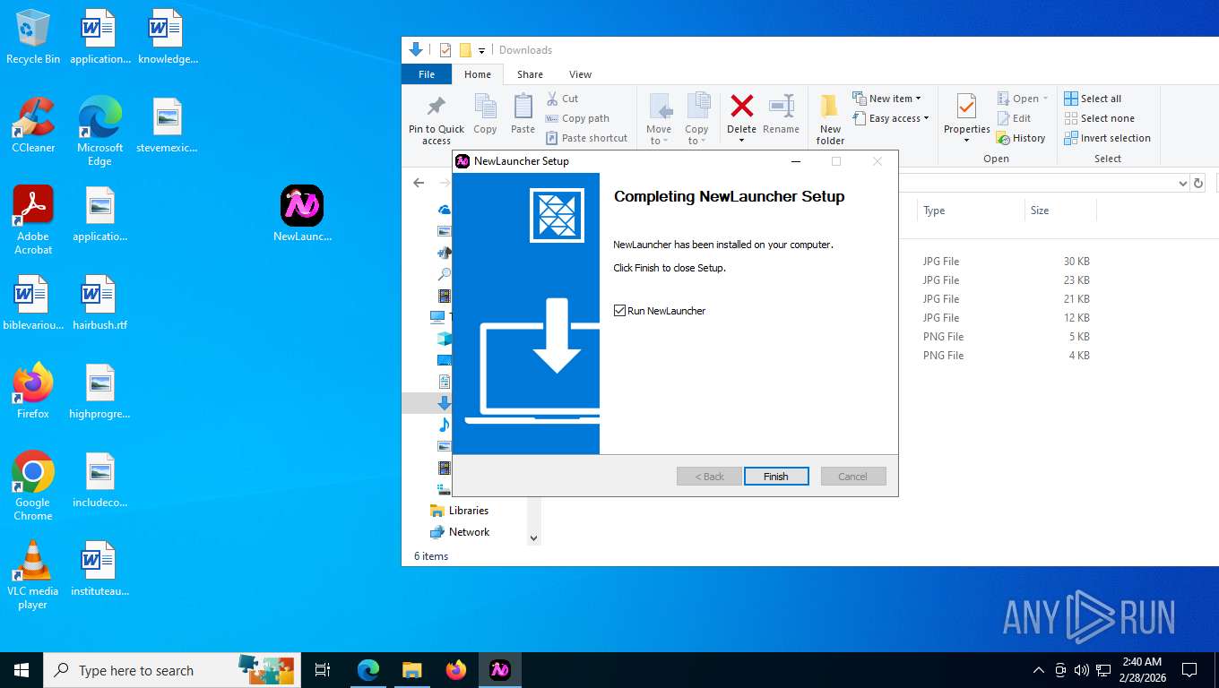Click the PNG File 5 KB row
Screen dimensions: 1219x688
point(1006,337)
